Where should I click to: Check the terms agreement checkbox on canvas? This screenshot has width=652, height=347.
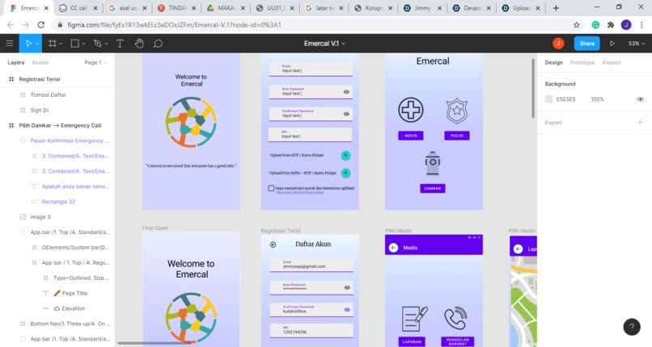click(271, 188)
